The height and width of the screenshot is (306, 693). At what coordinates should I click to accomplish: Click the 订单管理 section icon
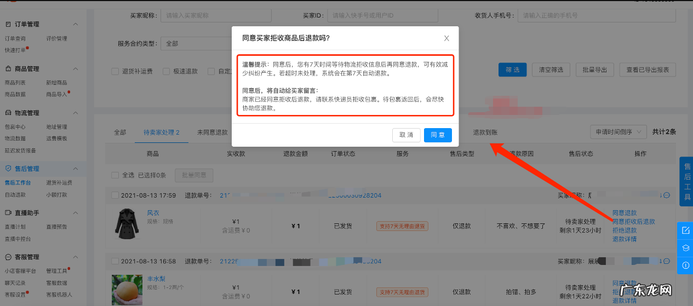[x=8, y=24]
